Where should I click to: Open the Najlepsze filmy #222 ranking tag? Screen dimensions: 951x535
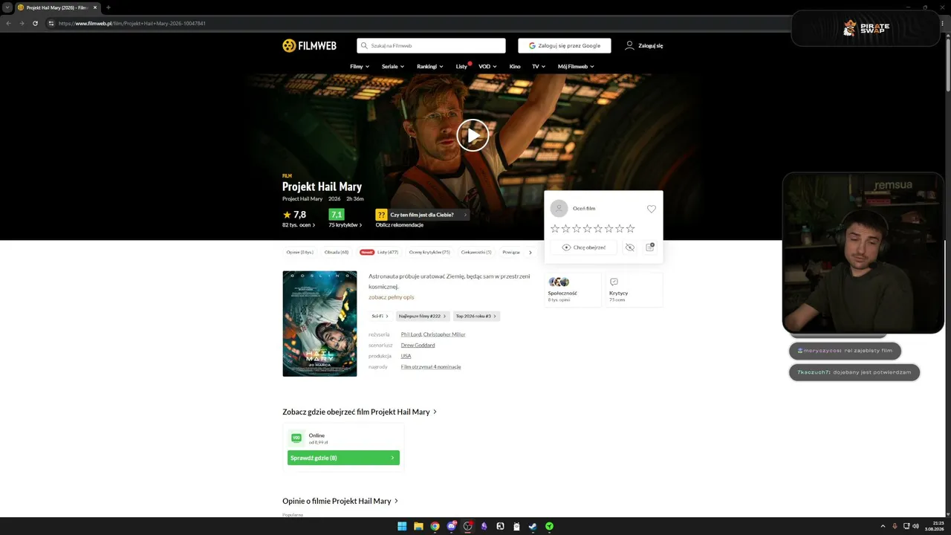[x=423, y=317]
